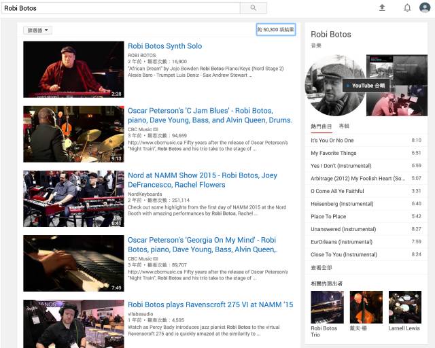Expand the filter dropdown button
The image size is (435, 348).
click(37, 31)
